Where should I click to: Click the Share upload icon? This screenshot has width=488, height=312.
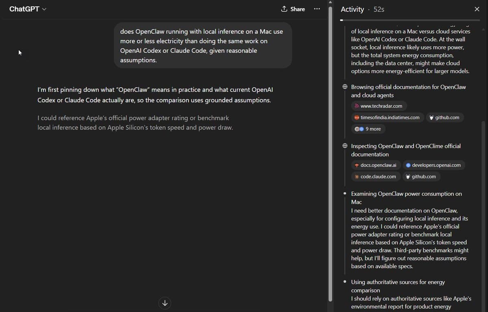[x=284, y=9]
